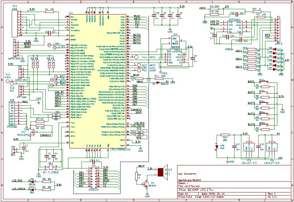Click the red LED VD9 symbol
Image resolution: width=294 pixels, height=202 pixels.
coord(32,181)
